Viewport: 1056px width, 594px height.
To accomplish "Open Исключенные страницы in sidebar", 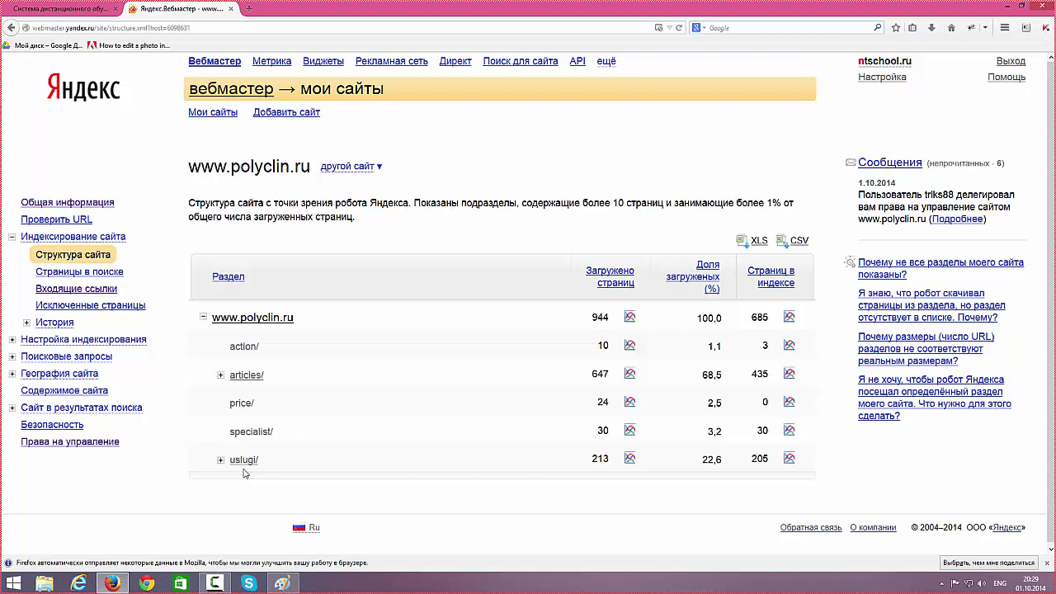I will [x=91, y=305].
